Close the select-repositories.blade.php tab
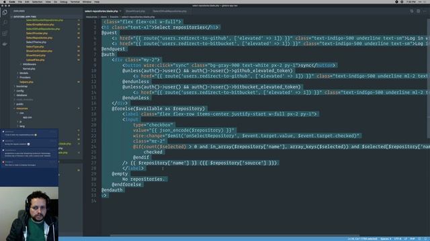Screen dimensions: 430x241 tap(120, 11)
